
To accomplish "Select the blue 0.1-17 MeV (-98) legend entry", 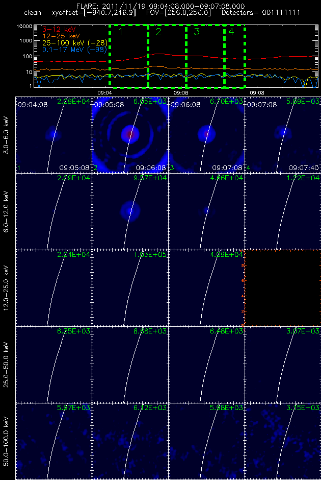I will click(x=75, y=50).
